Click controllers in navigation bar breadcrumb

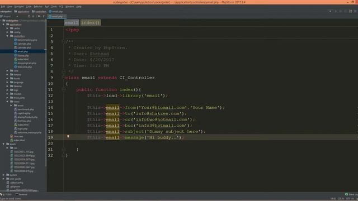tap(39, 11)
